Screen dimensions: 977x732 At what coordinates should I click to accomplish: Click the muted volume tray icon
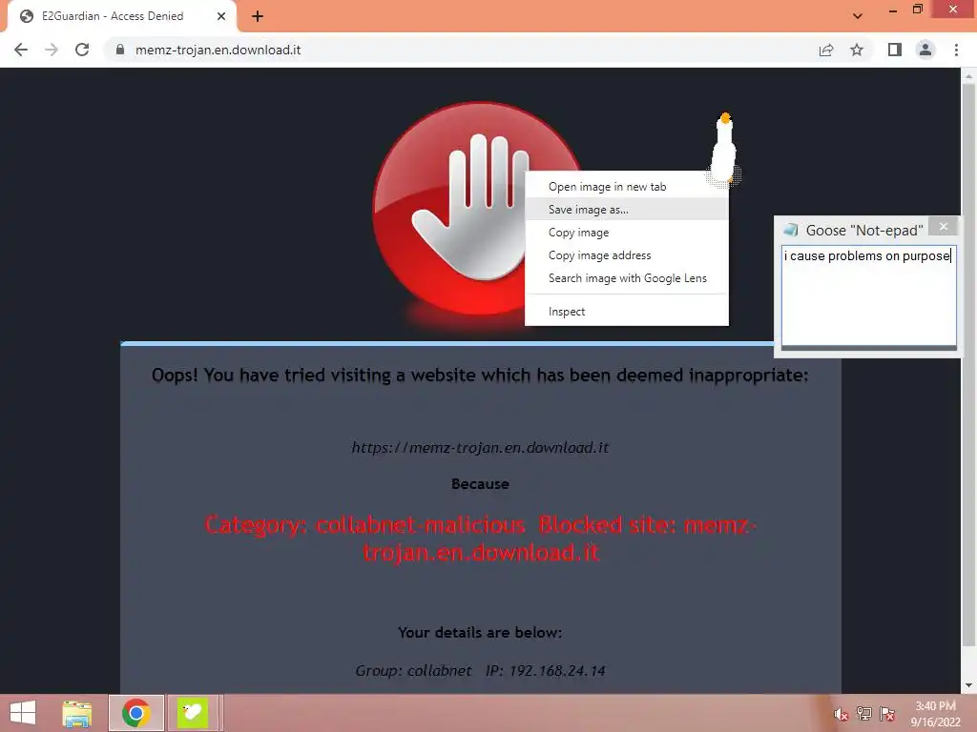(x=841, y=714)
